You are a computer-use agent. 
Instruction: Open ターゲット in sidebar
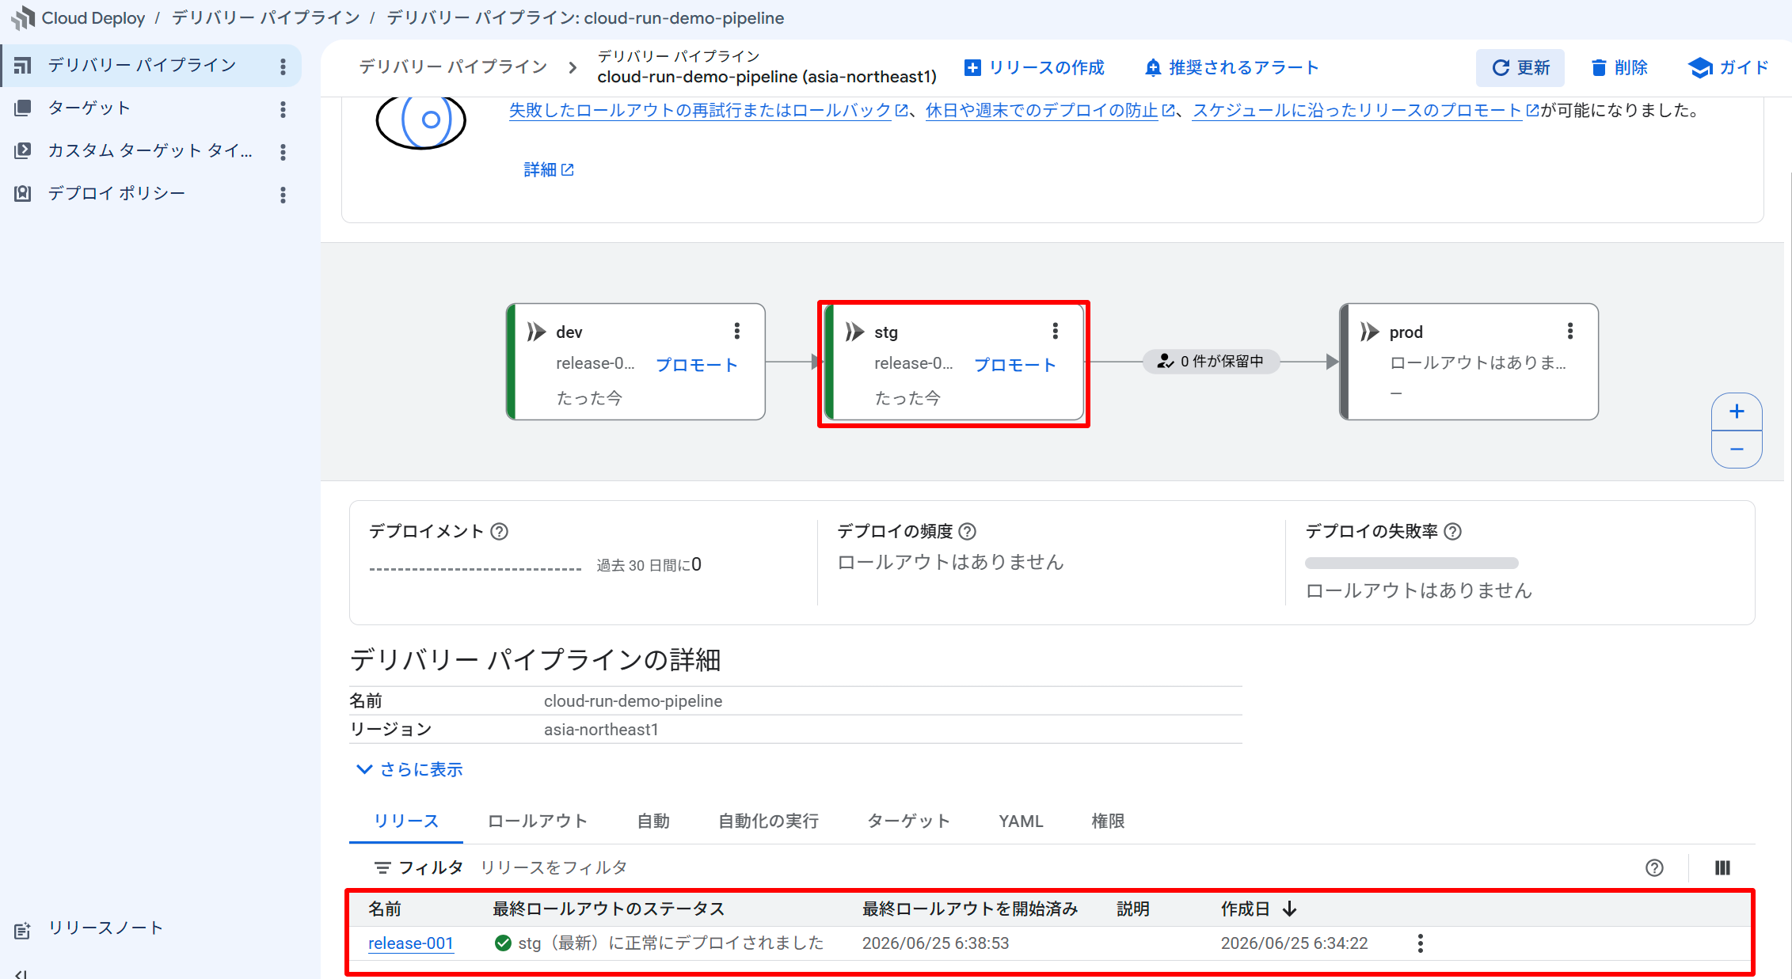point(89,108)
